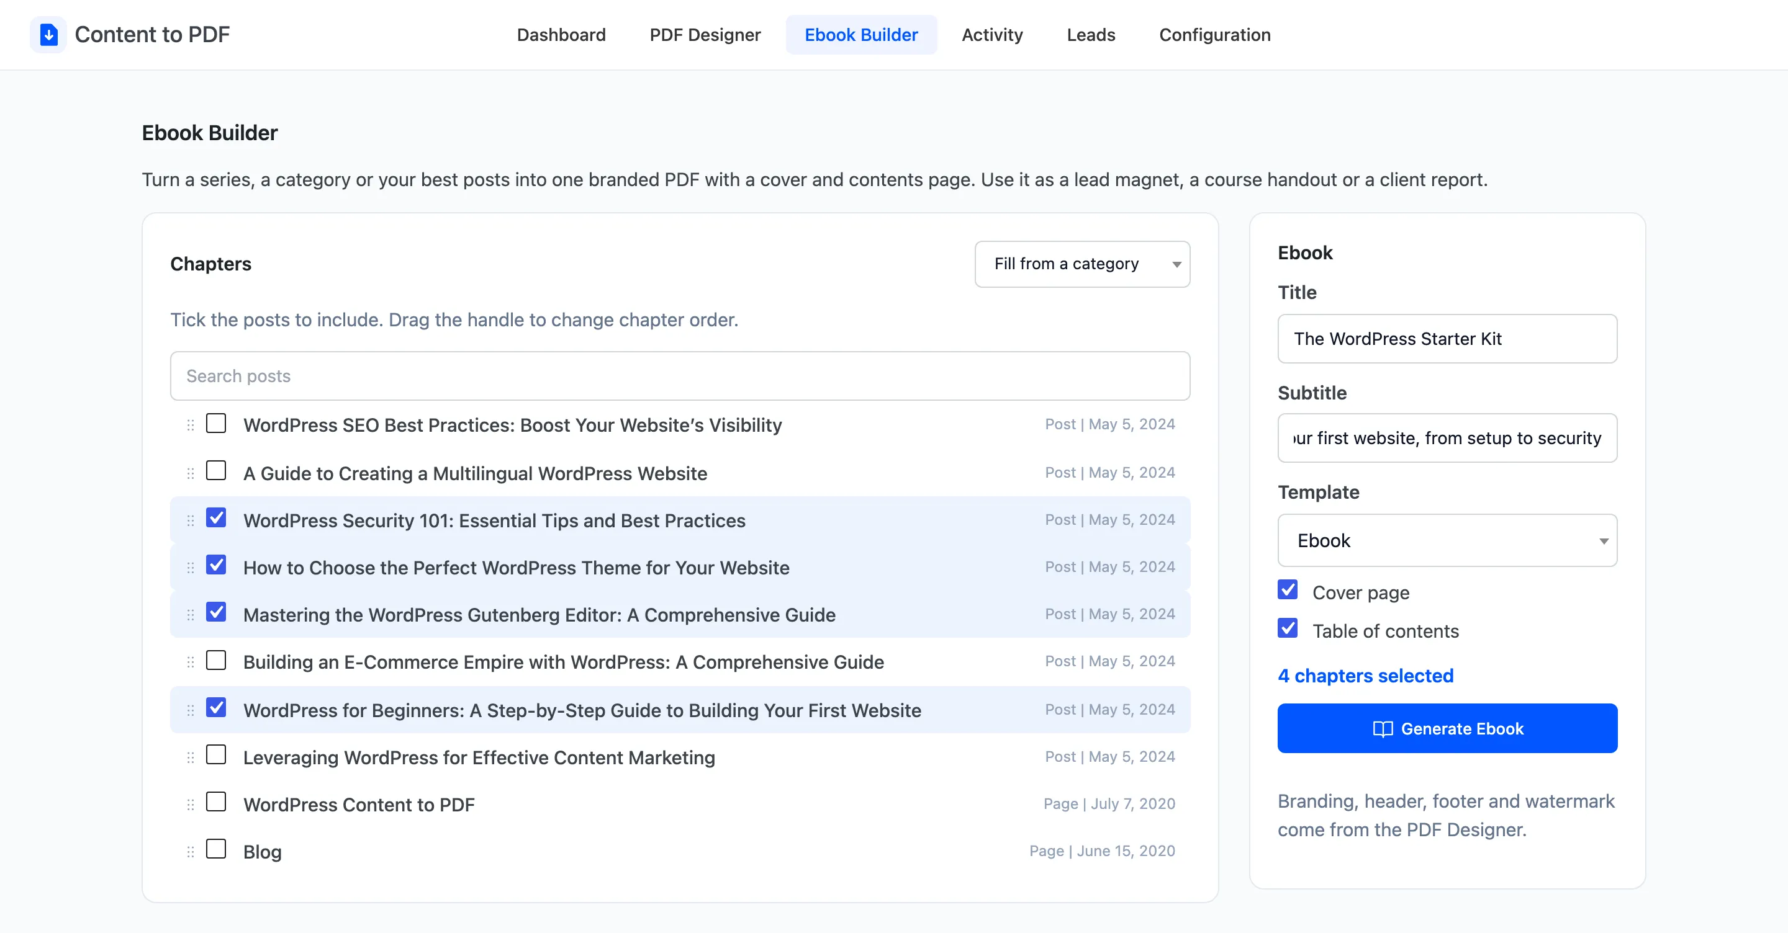Tick Building an E-Commerce Empire checkbox
This screenshot has width=1788, height=933.
(x=216, y=661)
